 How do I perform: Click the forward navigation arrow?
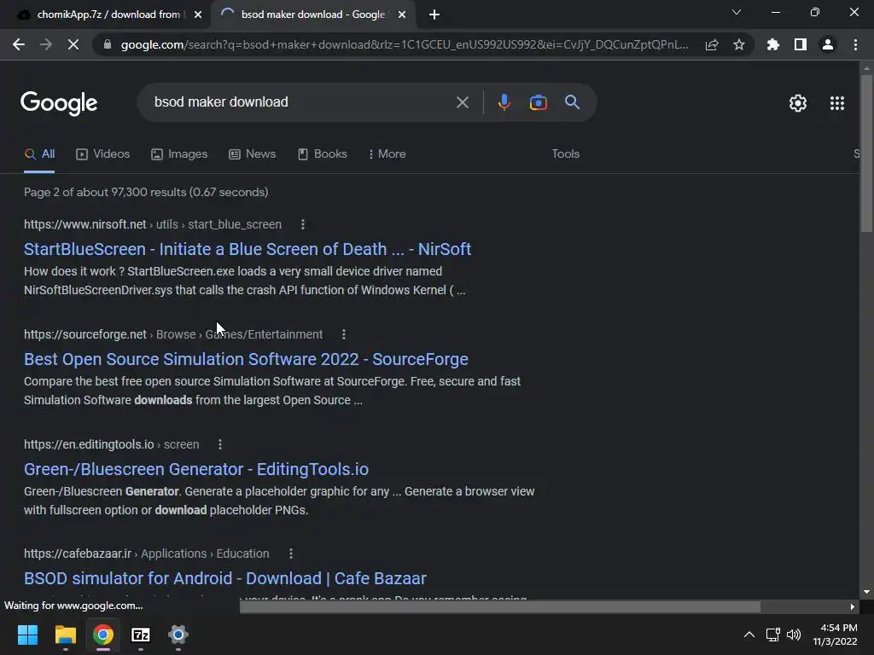pyautogui.click(x=46, y=44)
